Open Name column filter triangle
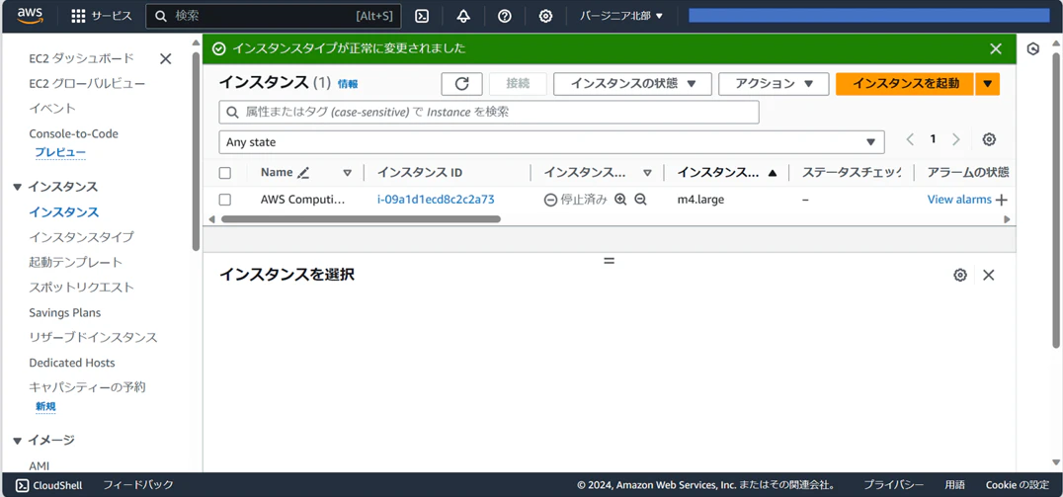1063x497 pixels. point(347,173)
